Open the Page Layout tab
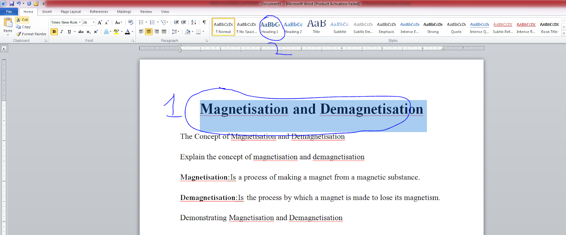The image size is (566, 235). pos(71,12)
